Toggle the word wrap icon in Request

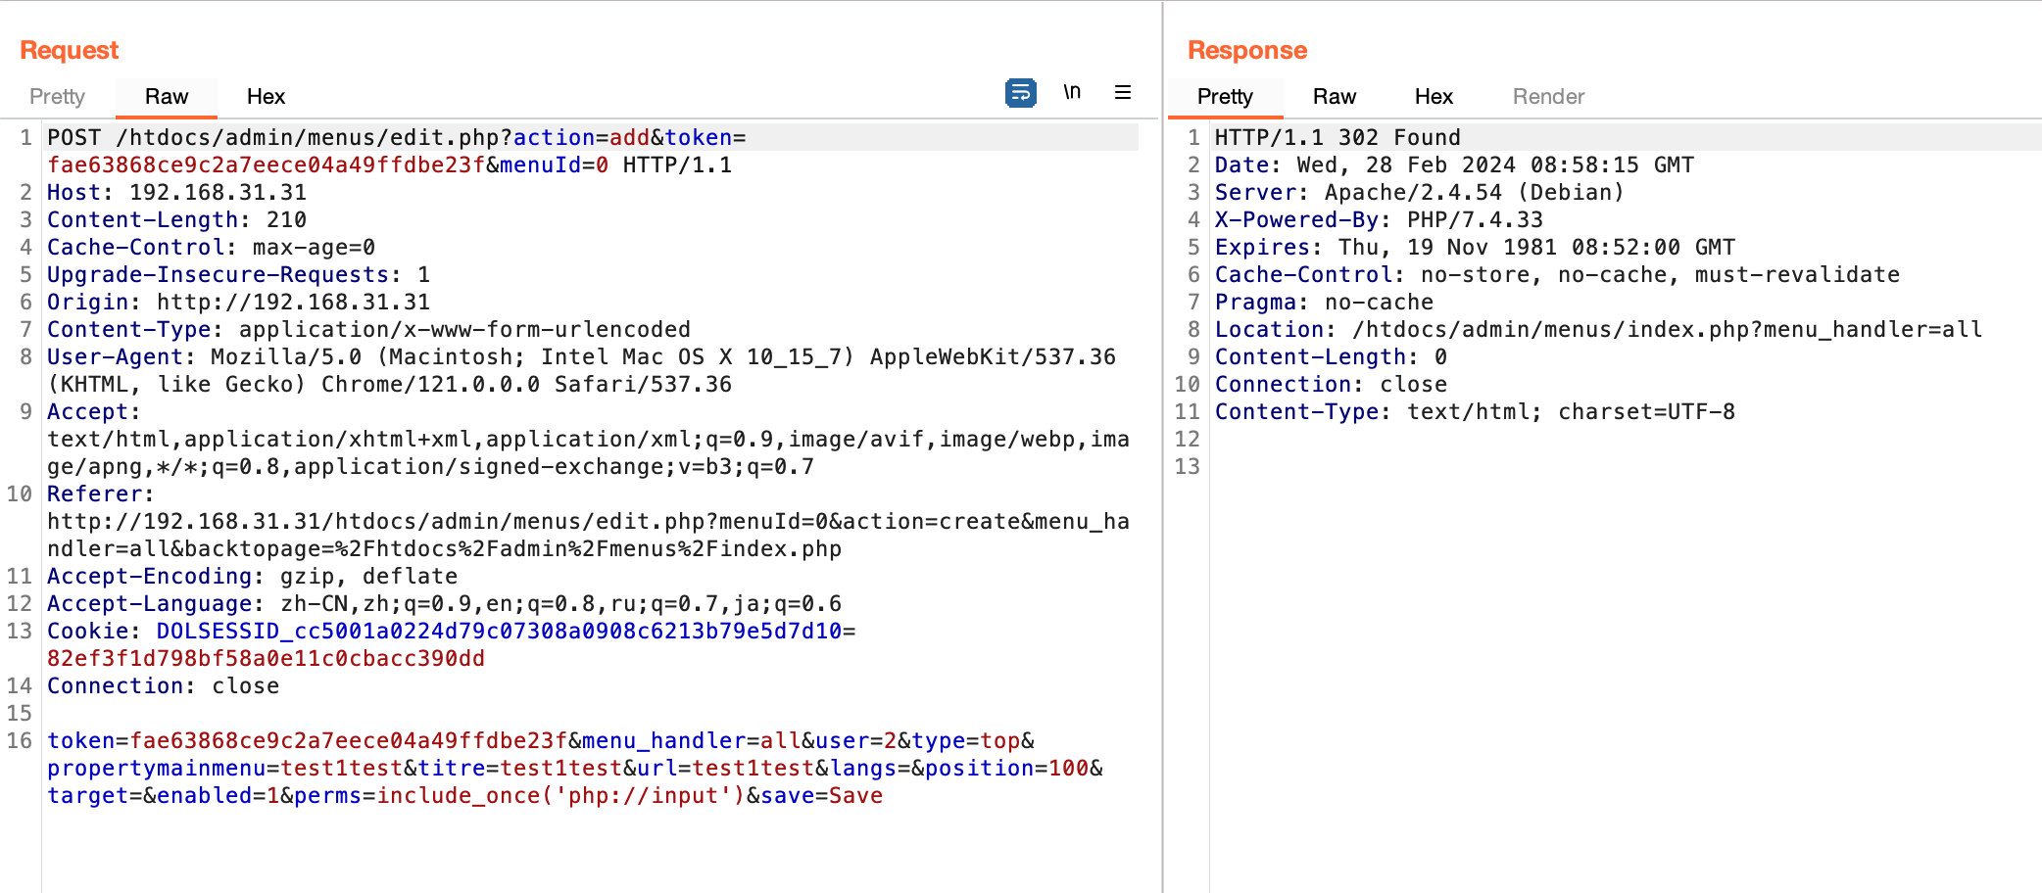(1020, 93)
